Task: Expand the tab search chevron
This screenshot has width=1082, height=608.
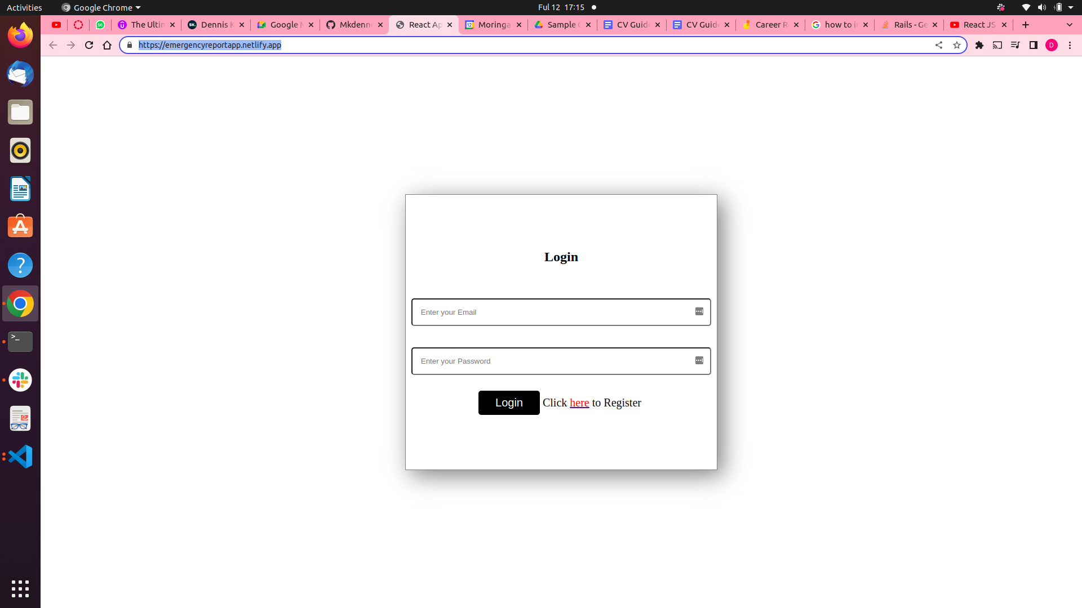Action: pyautogui.click(x=1070, y=25)
